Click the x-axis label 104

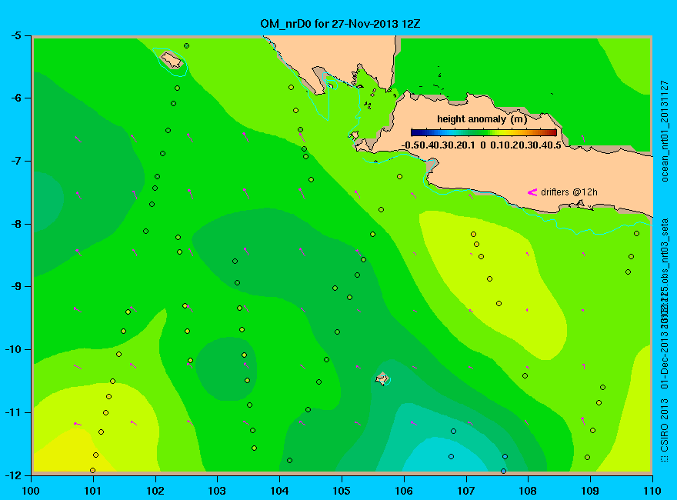[x=279, y=491]
